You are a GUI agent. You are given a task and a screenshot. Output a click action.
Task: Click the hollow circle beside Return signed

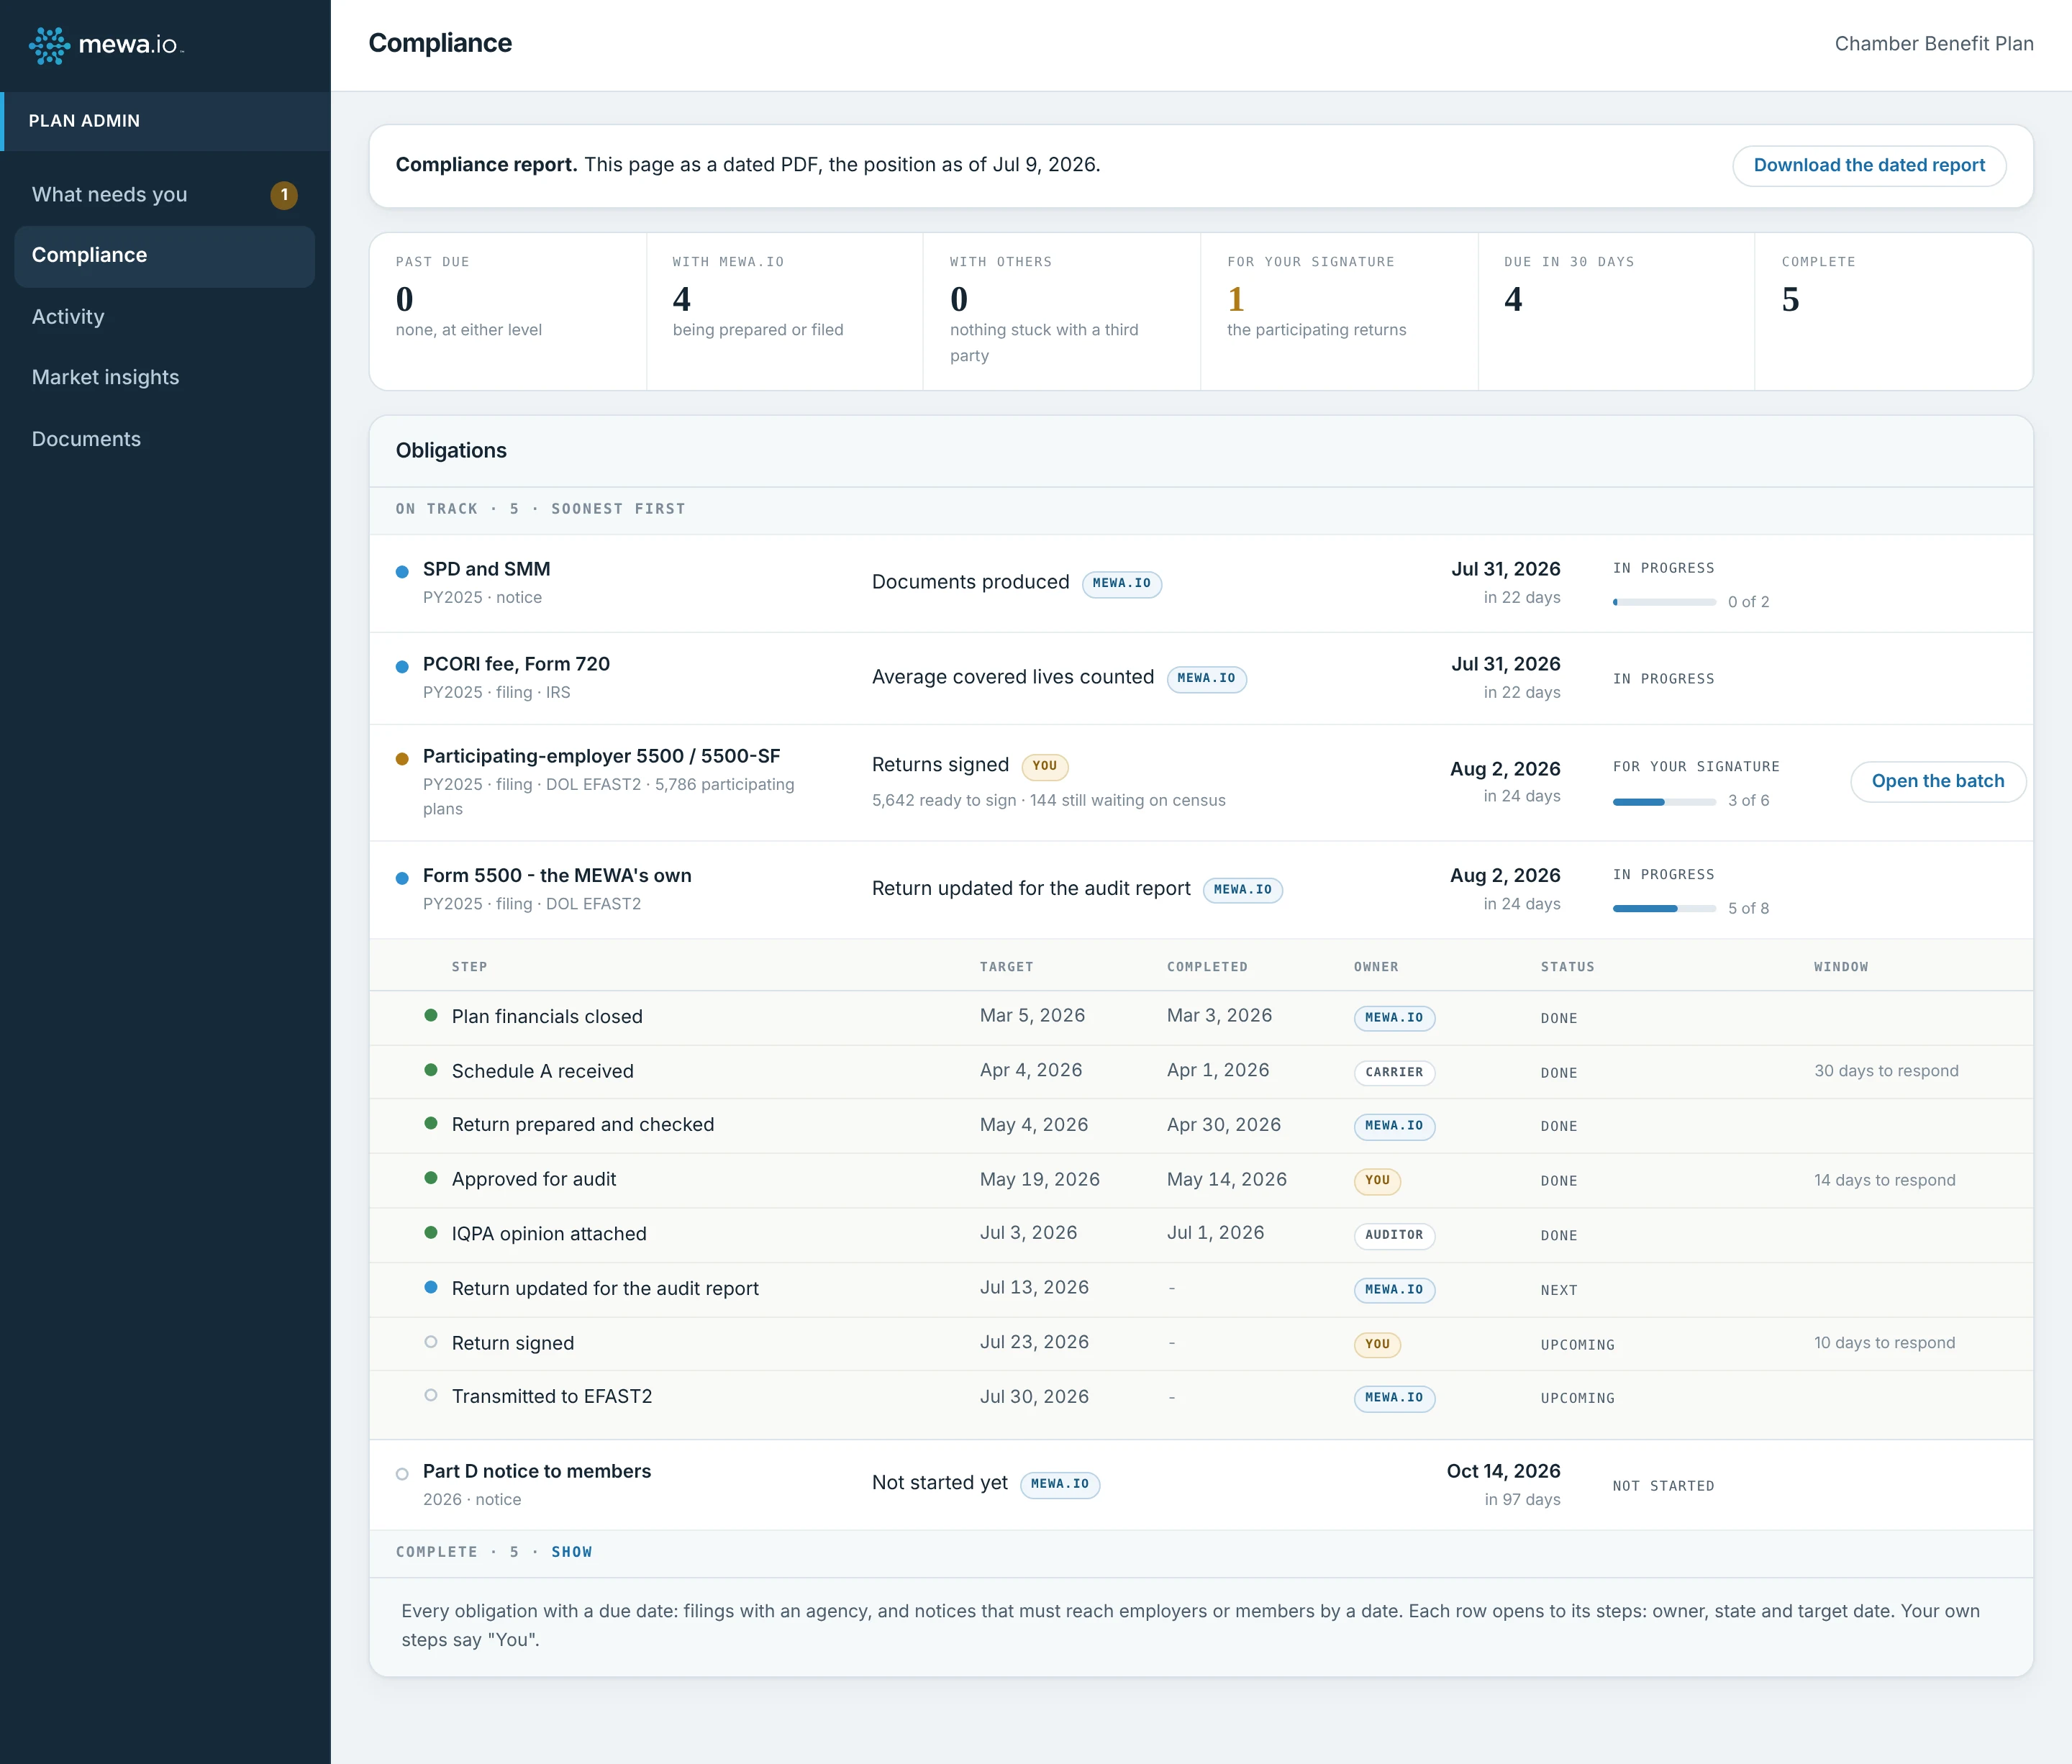click(431, 1342)
